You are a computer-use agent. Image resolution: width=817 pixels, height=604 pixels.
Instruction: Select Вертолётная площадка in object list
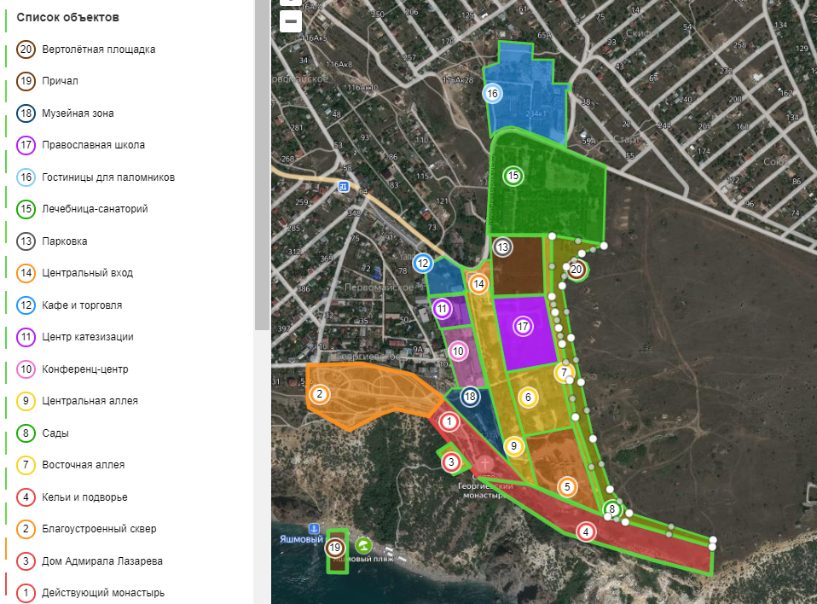pos(98,49)
